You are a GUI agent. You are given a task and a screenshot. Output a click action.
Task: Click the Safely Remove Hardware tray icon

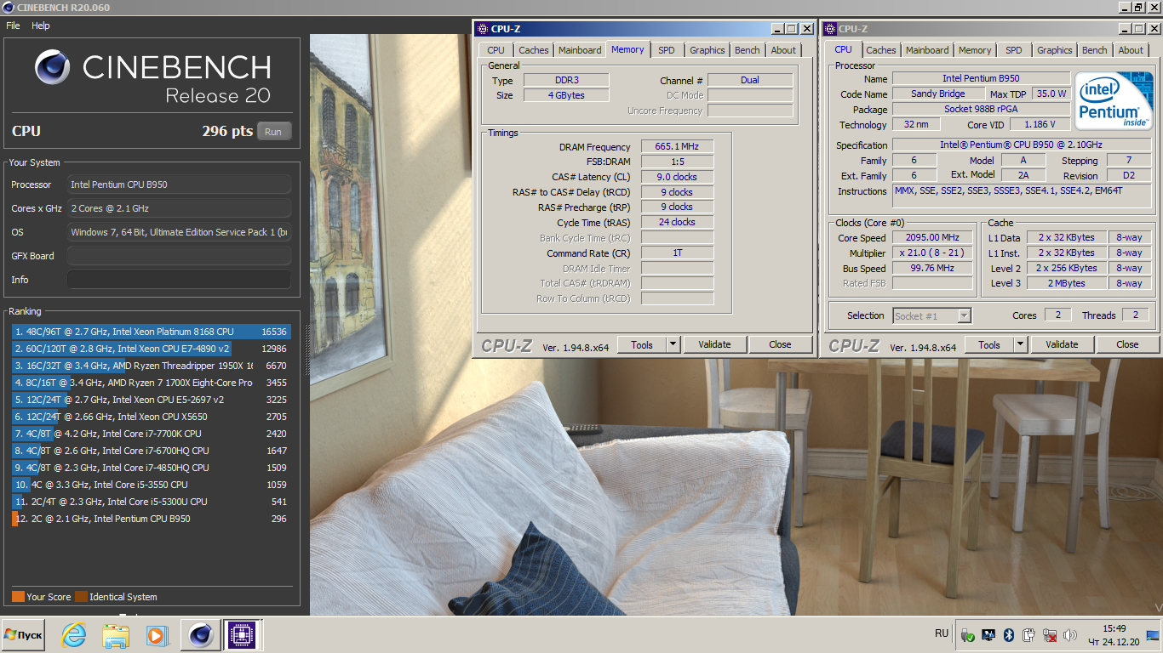click(968, 634)
